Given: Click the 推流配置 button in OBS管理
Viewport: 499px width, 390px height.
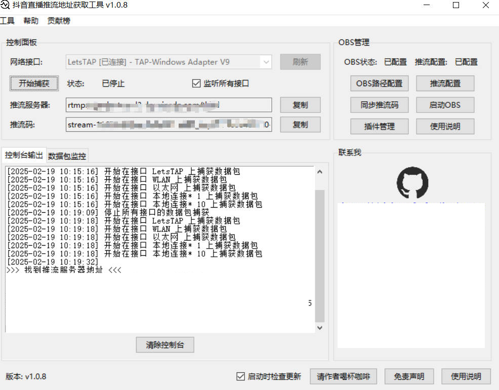Looking at the screenshot, I should click(x=445, y=84).
